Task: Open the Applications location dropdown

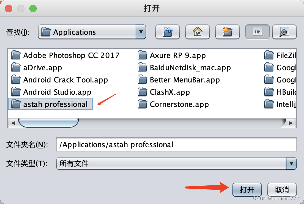Action: tap(92, 32)
